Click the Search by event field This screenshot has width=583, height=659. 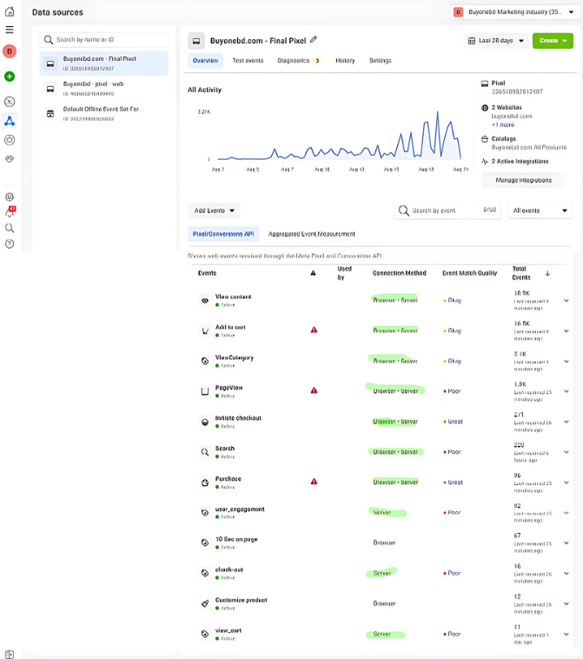click(x=447, y=210)
